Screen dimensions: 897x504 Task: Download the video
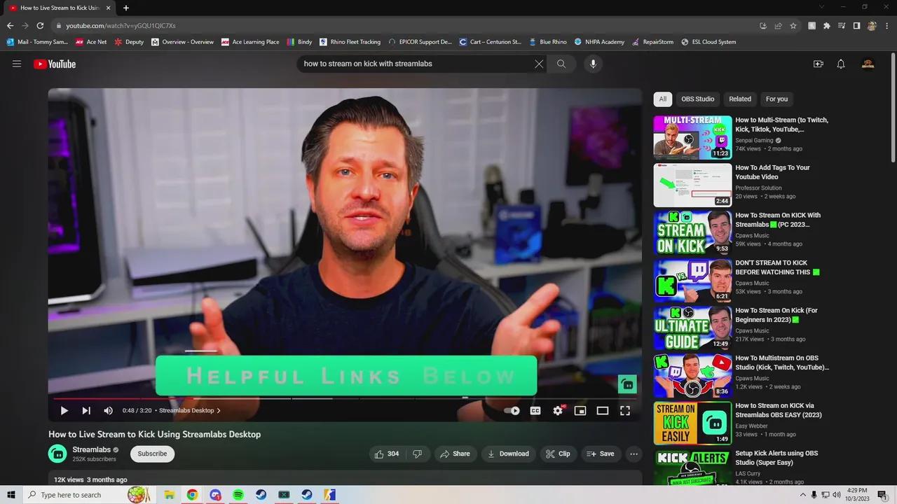pyautogui.click(x=509, y=454)
